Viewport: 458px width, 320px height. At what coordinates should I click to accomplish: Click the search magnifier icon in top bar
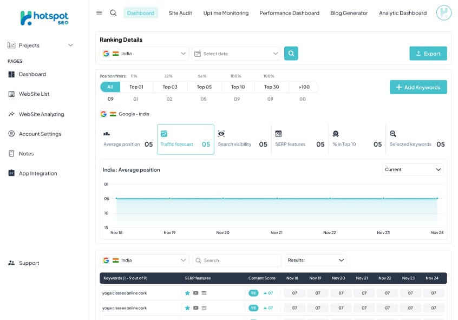(113, 13)
